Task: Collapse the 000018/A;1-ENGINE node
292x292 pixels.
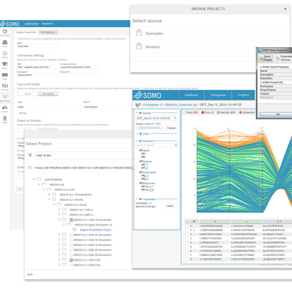Action: pyautogui.click(x=49, y=199)
